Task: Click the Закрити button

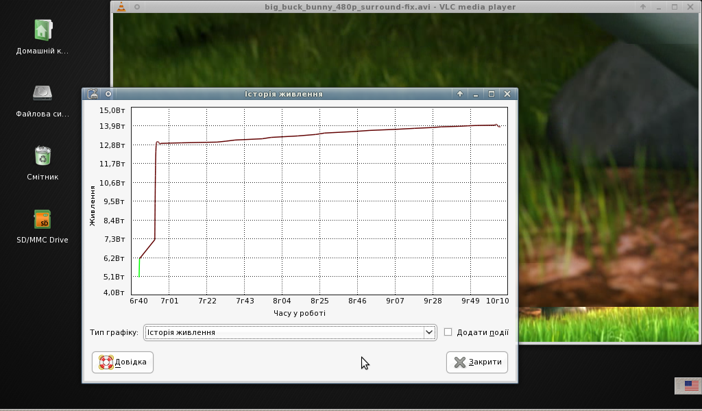Action: [477, 362]
